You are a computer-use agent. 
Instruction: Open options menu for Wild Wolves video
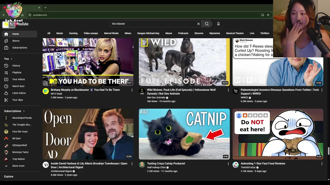[x=228, y=90]
